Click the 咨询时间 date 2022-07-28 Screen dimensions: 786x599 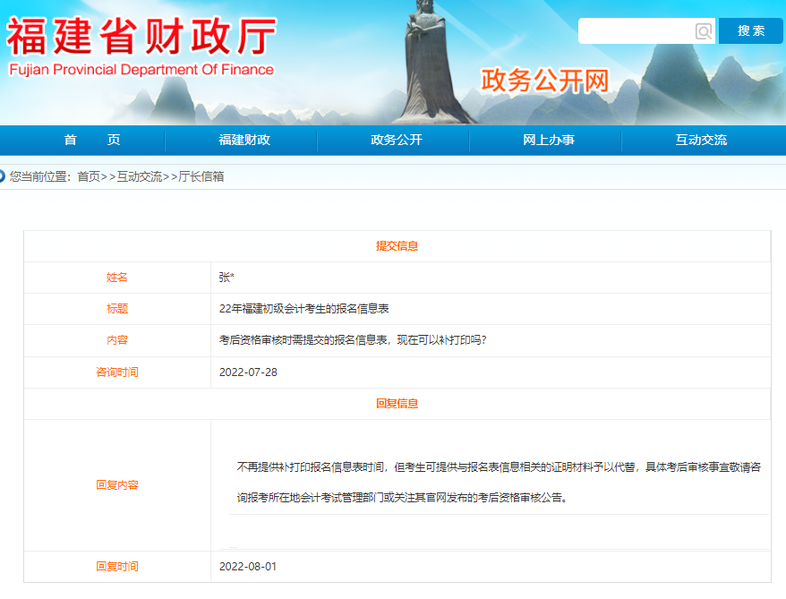click(249, 372)
